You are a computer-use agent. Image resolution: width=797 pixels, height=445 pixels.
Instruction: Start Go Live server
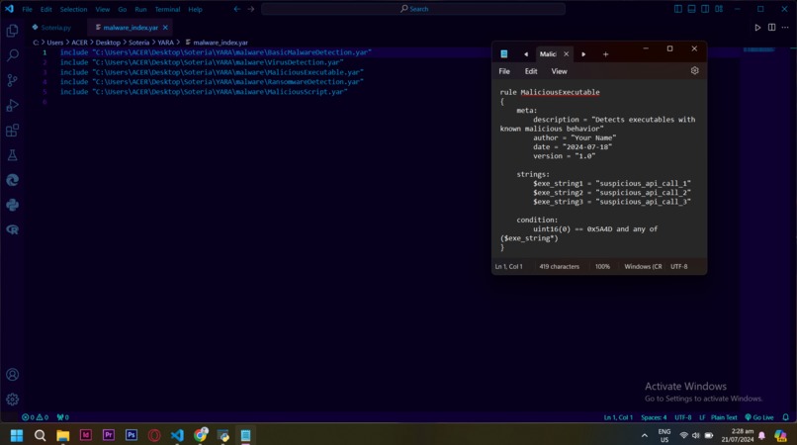759,417
